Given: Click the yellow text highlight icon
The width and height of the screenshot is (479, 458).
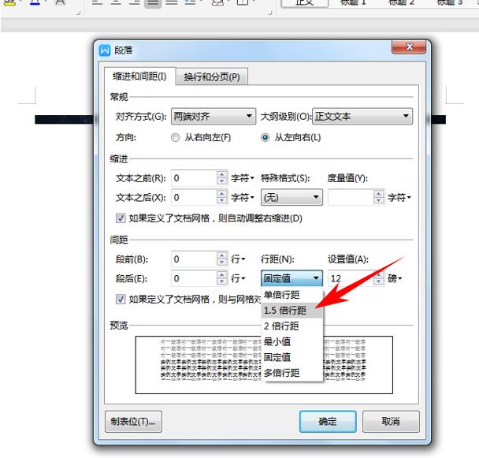Looking at the screenshot, I should (10, 2).
